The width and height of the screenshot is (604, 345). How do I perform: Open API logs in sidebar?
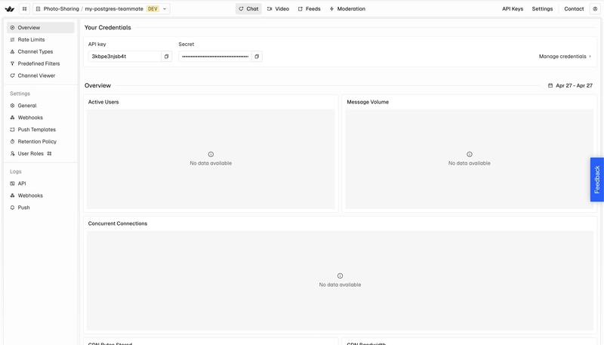(41, 183)
